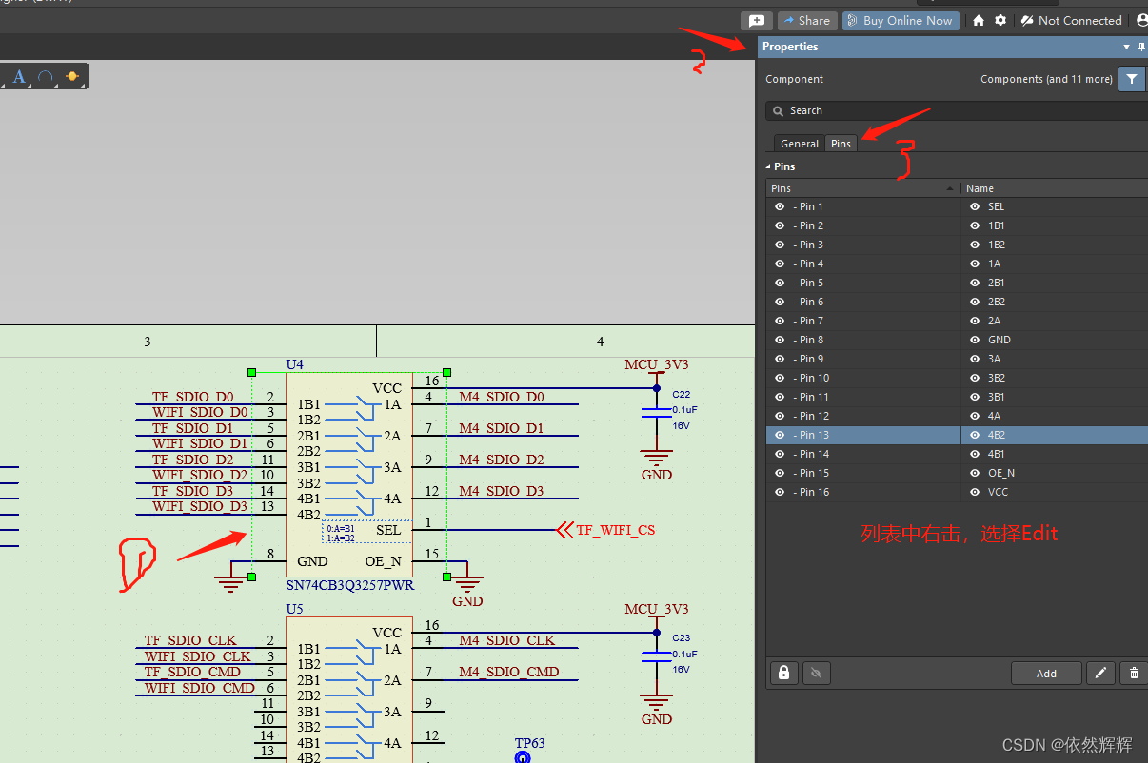The width and height of the screenshot is (1148, 763).
Task: Click the trash delete pin icon
Action: coord(1134,673)
